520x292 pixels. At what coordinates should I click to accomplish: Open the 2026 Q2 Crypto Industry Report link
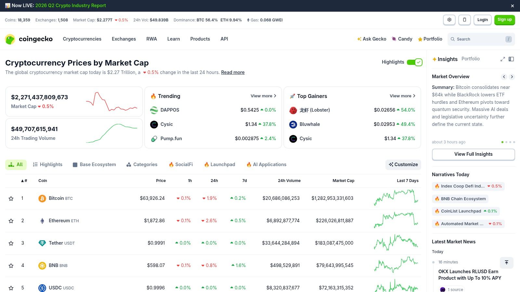click(x=71, y=6)
